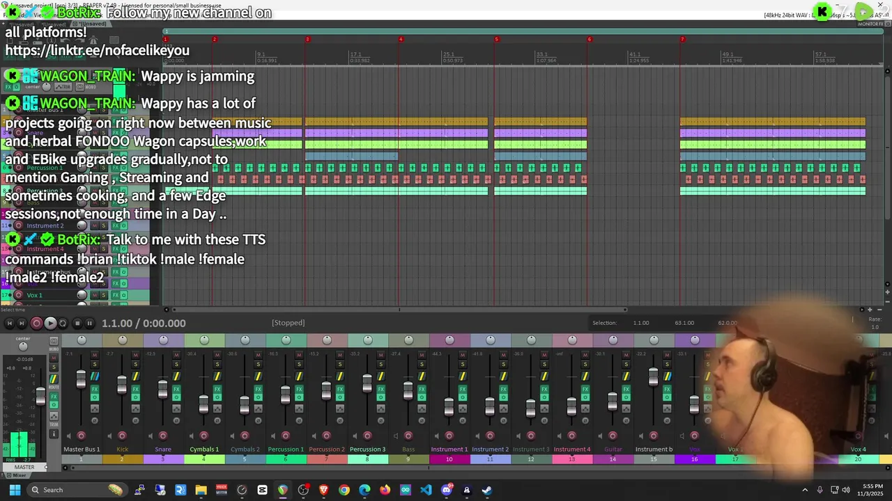Play the project from transport bar
This screenshot has height=501, width=892.
coord(50,323)
